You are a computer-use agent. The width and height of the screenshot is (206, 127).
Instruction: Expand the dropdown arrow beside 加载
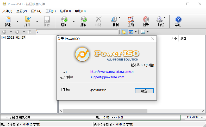[x=165, y=18]
